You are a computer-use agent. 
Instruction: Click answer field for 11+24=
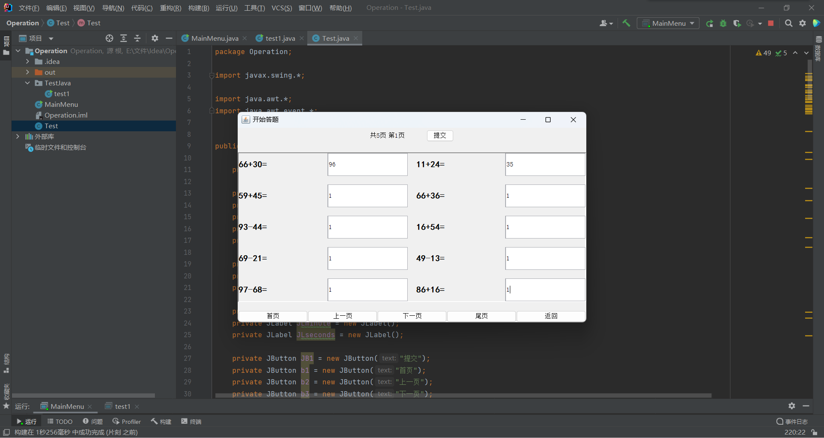tap(545, 165)
